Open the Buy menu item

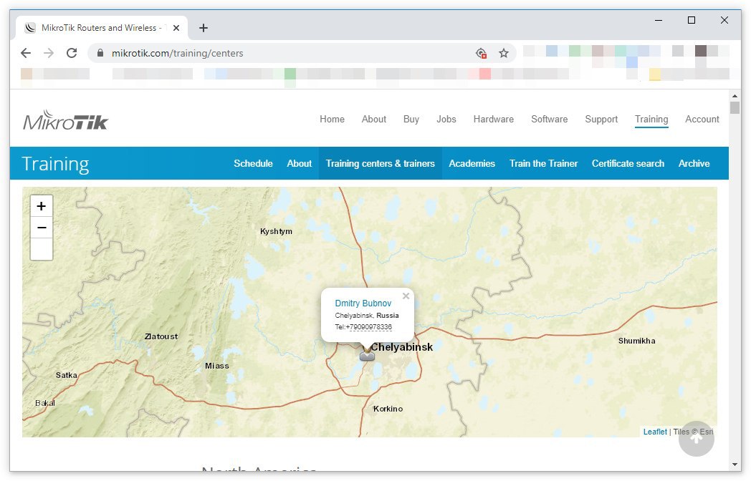click(411, 119)
